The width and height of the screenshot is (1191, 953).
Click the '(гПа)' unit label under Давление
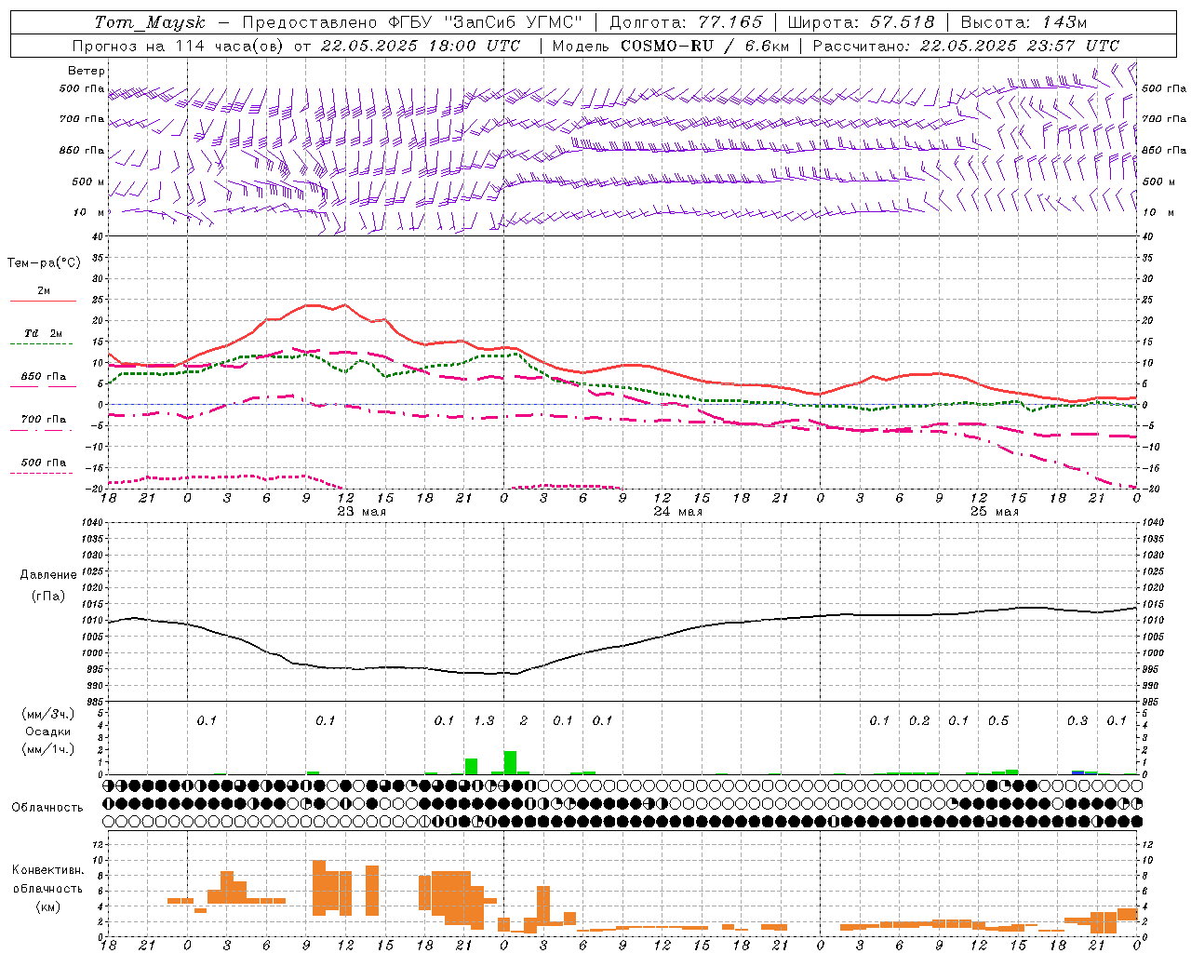(48, 596)
